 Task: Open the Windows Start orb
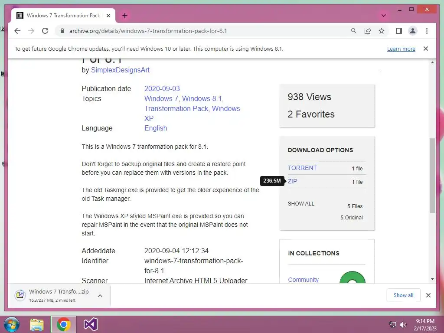click(12, 324)
